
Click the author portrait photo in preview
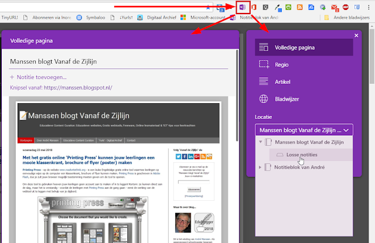(183, 223)
